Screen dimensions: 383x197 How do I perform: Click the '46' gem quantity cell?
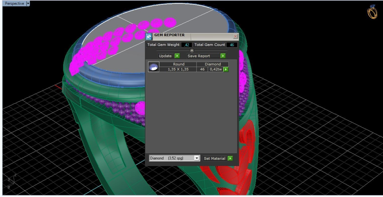202,69
